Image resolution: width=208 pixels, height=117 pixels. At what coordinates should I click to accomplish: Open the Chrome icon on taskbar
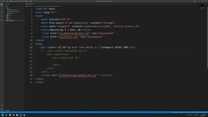[x=24, y=115]
